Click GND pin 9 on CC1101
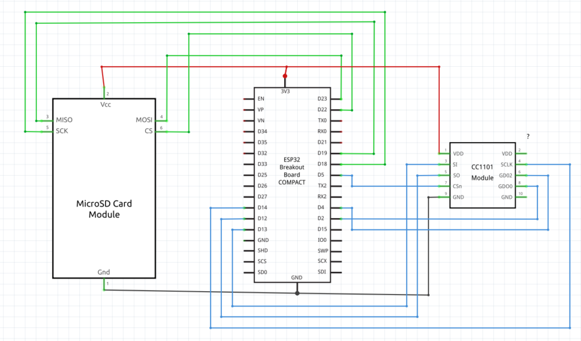The height and width of the screenshot is (341, 581). tap(458, 197)
